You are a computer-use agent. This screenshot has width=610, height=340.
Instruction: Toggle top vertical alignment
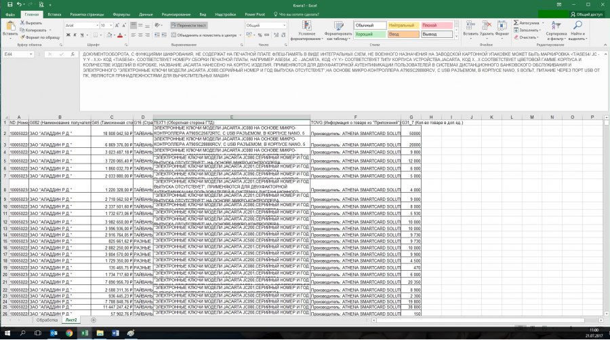[x=134, y=25]
